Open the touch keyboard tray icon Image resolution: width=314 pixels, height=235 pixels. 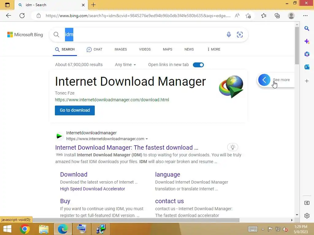click(253, 229)
